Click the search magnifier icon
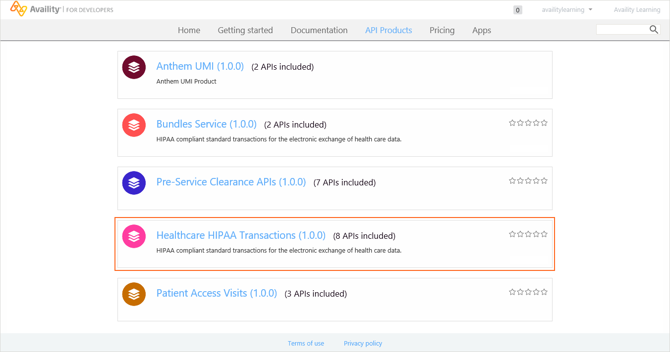Viewport: 670px width, 352px height. coord(654,30)
